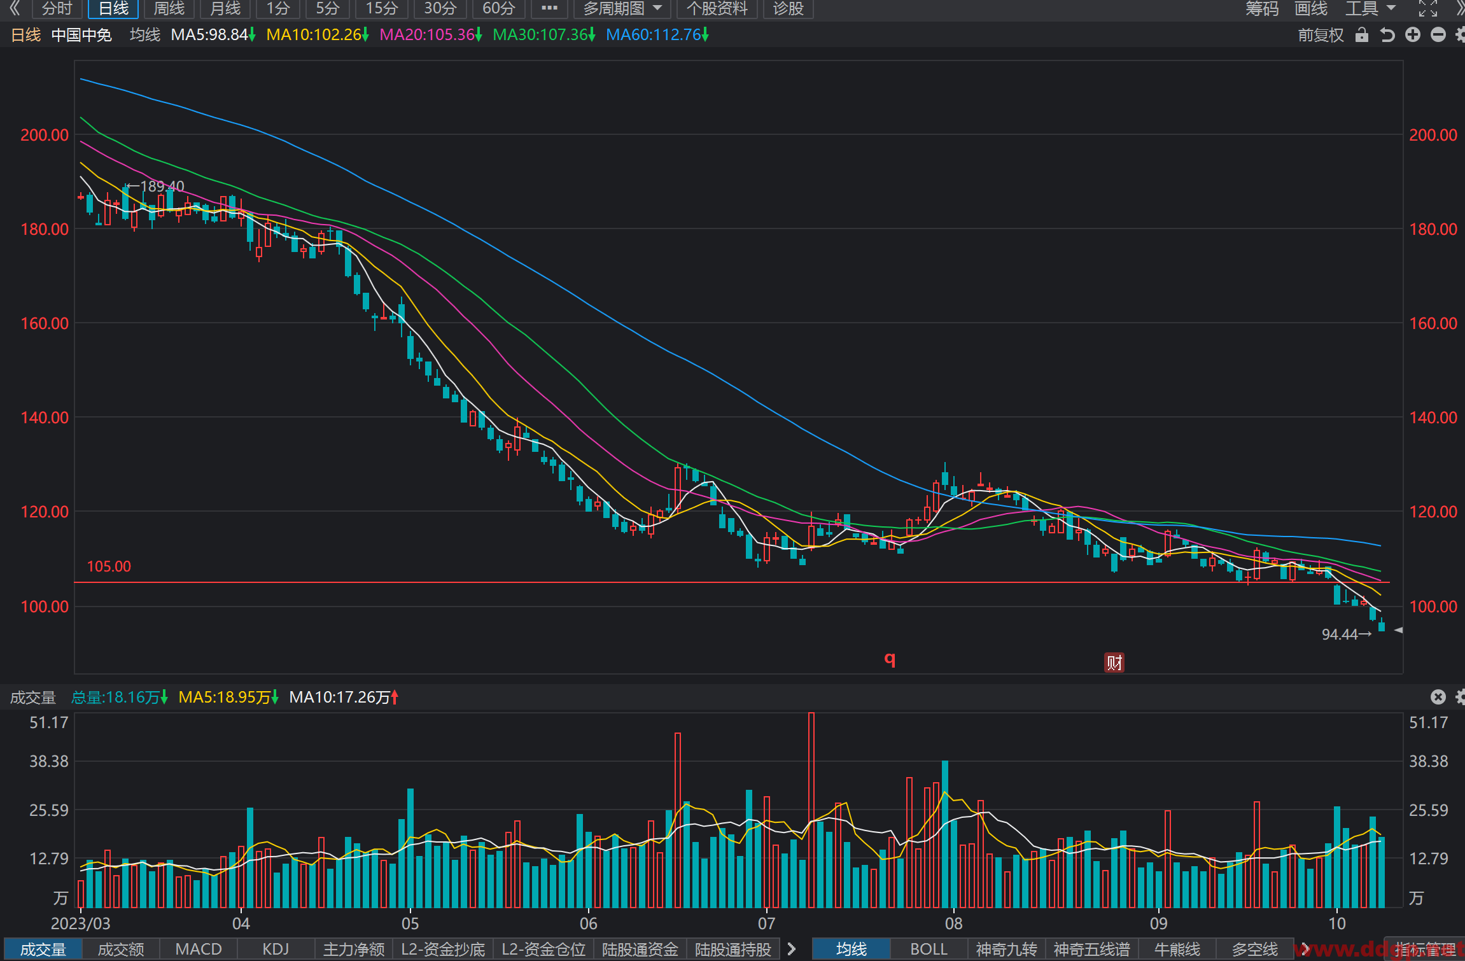Image resolution: width=1465 pixels, height=961 pixels.
Task: Expand the 多周期图 dropdown
Action: pos(622,8)
